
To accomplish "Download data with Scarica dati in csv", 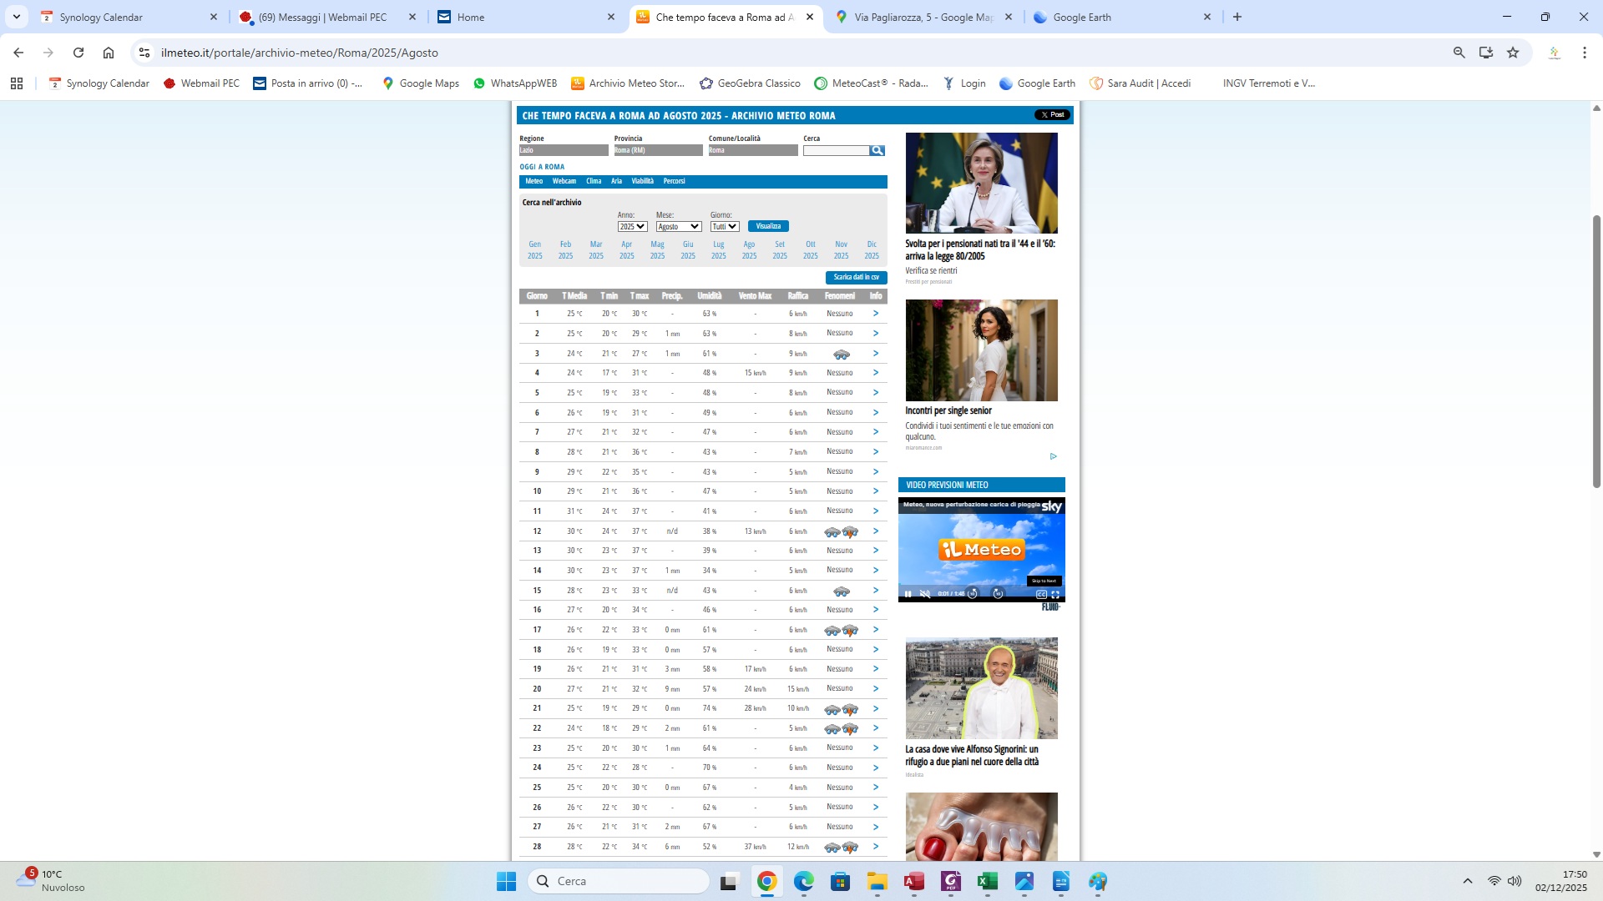I will (856, 277).
